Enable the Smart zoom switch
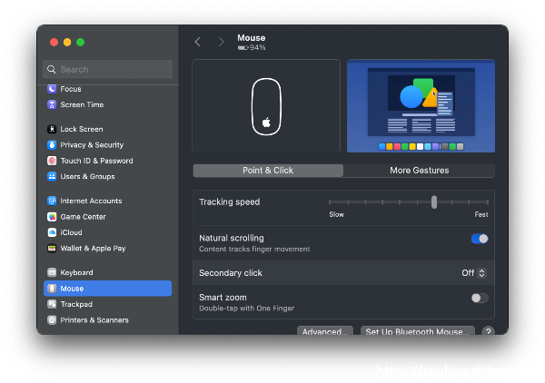 (x=480, y=298)
